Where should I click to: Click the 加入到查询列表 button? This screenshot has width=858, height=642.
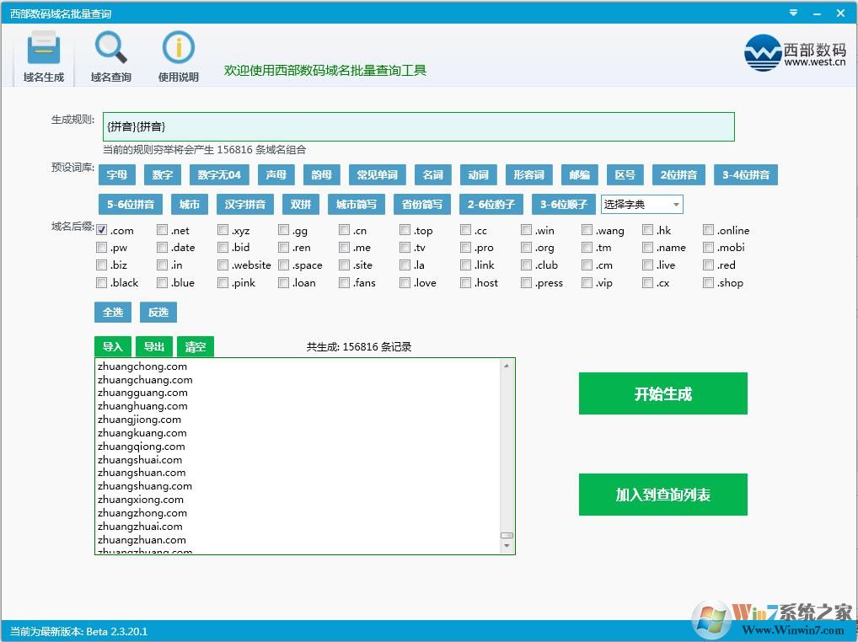click(x=662, y=495)
